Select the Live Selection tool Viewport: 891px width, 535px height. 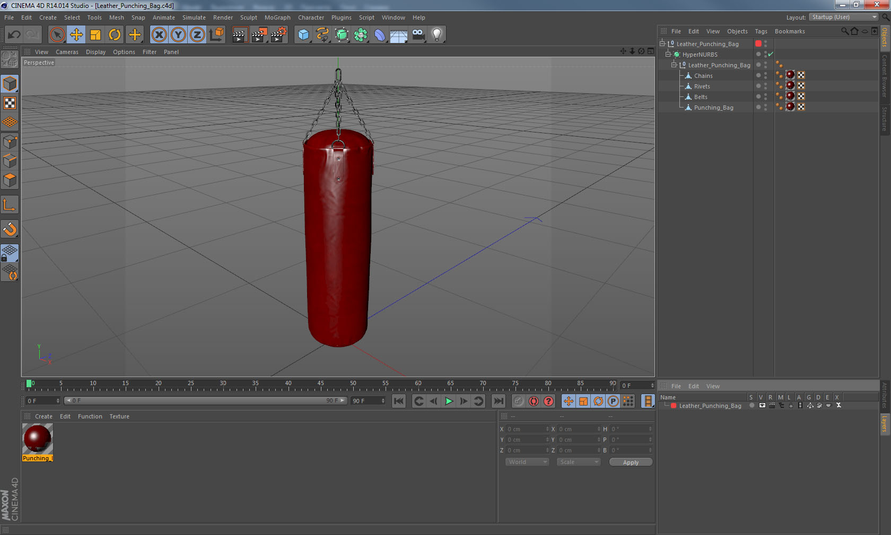coord(57,35)
